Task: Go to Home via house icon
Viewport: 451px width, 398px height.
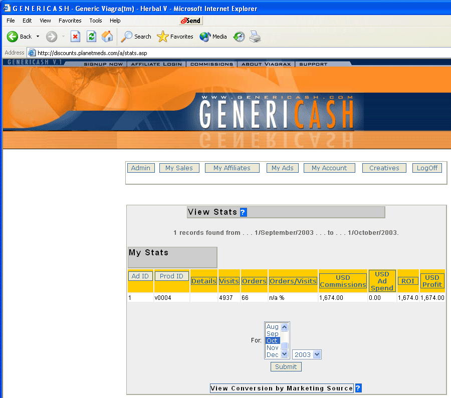Action: click(107, 37)
